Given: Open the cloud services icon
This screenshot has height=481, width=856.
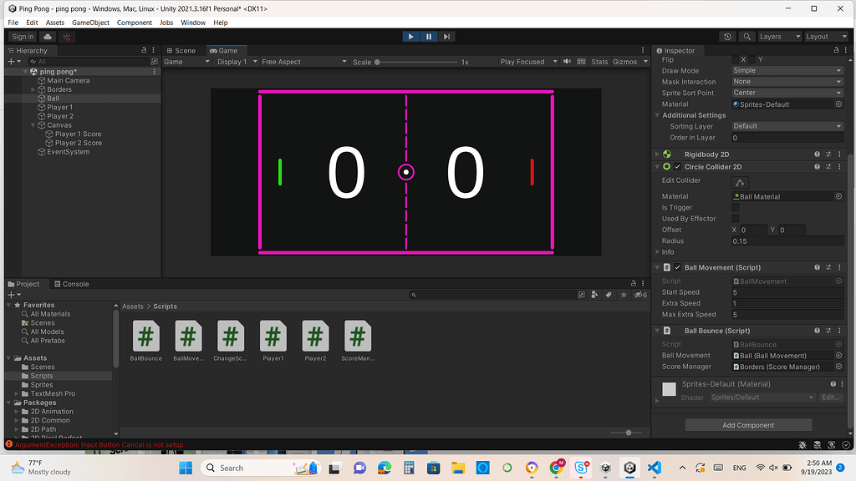Looking at the screenshot, I should tap(48, 37).
